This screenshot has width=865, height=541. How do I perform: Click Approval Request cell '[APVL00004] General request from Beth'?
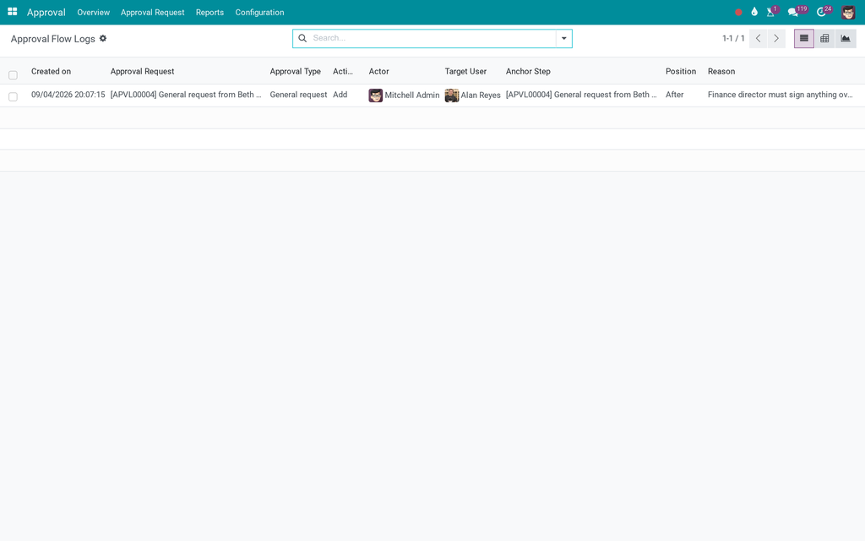click(x=186, y=95)
